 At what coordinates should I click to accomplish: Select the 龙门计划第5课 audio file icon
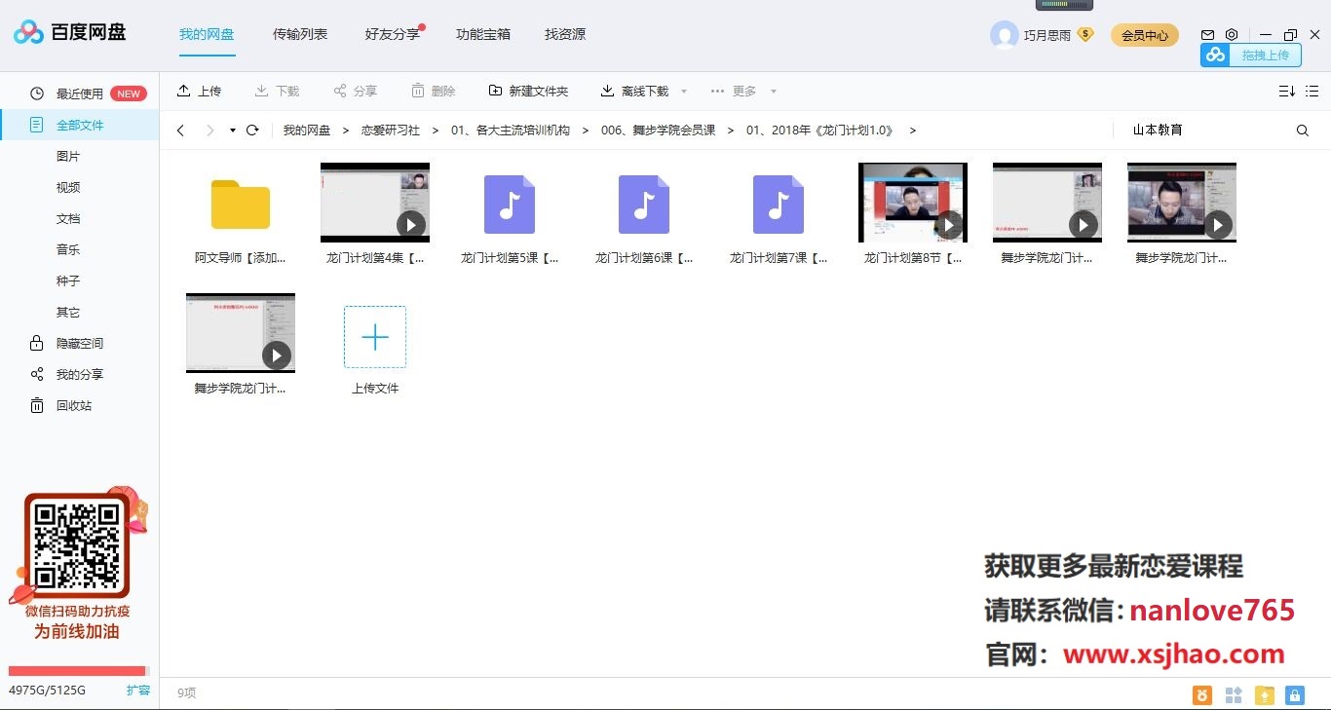pyautogui.click(x=510, y=204)
